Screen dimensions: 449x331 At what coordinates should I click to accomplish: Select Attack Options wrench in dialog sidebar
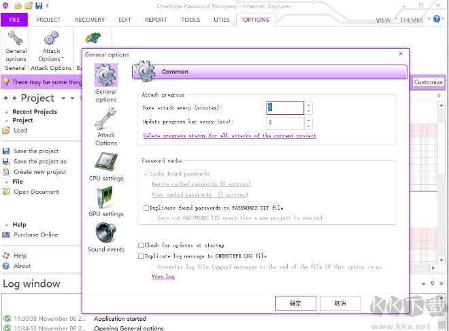coord(105,119)
